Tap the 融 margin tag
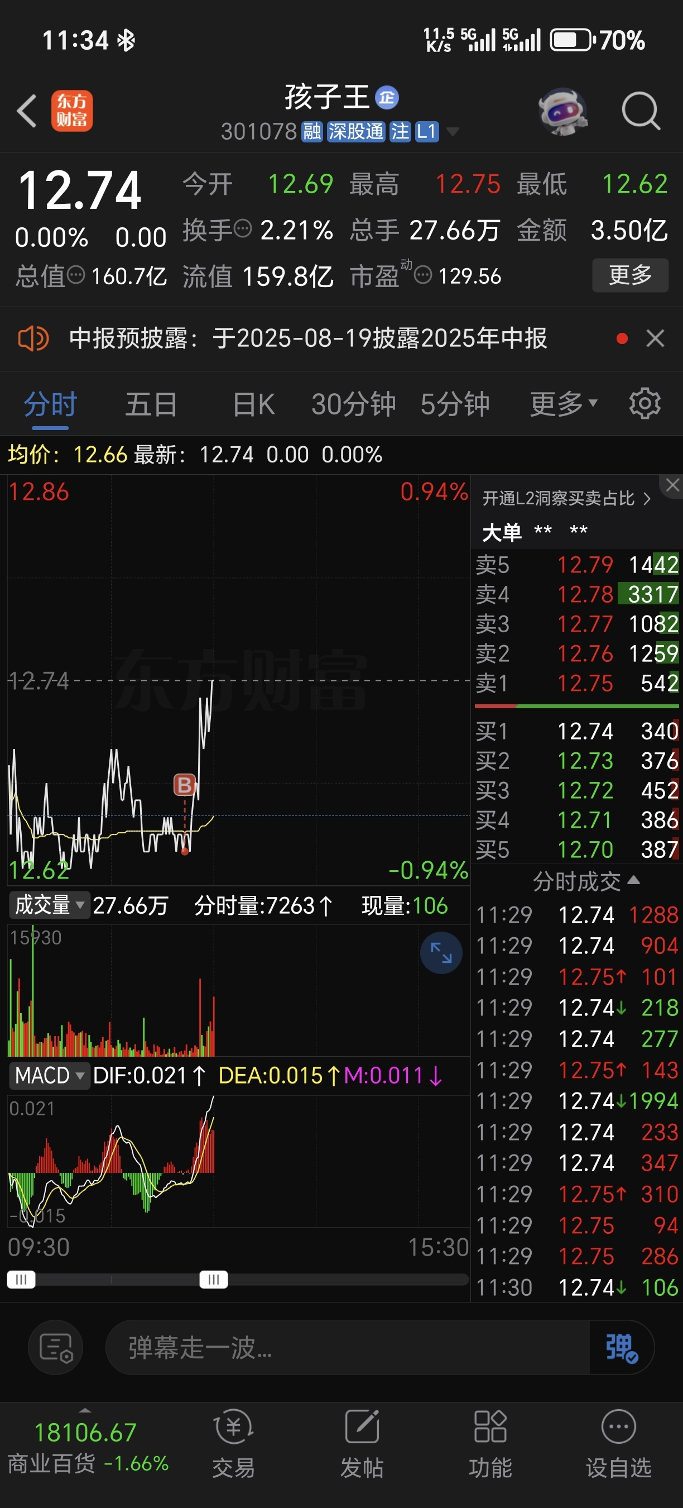This screenshot has width=683, height=1508. pyautogui.click(x=312, y=132)
